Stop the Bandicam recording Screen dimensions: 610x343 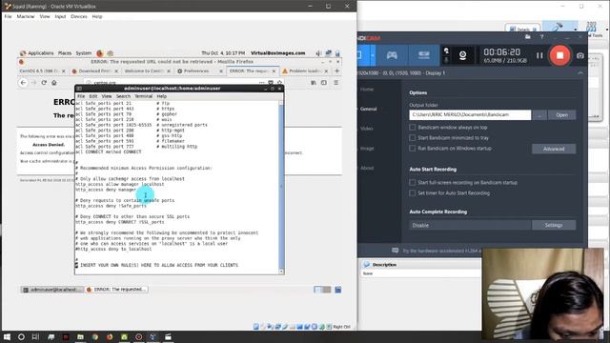pos(559,55)
